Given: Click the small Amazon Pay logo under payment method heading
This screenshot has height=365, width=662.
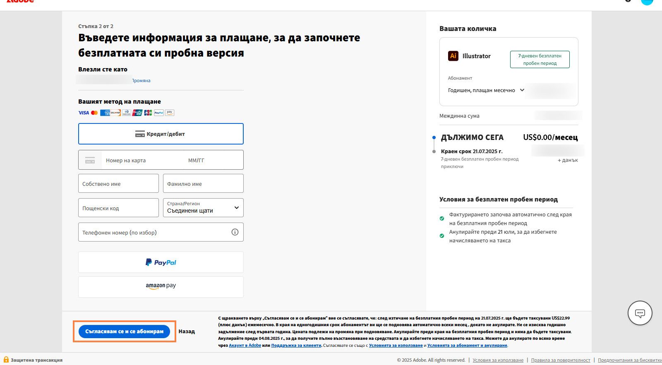Looking at the screenshot, I should (170, 113).
